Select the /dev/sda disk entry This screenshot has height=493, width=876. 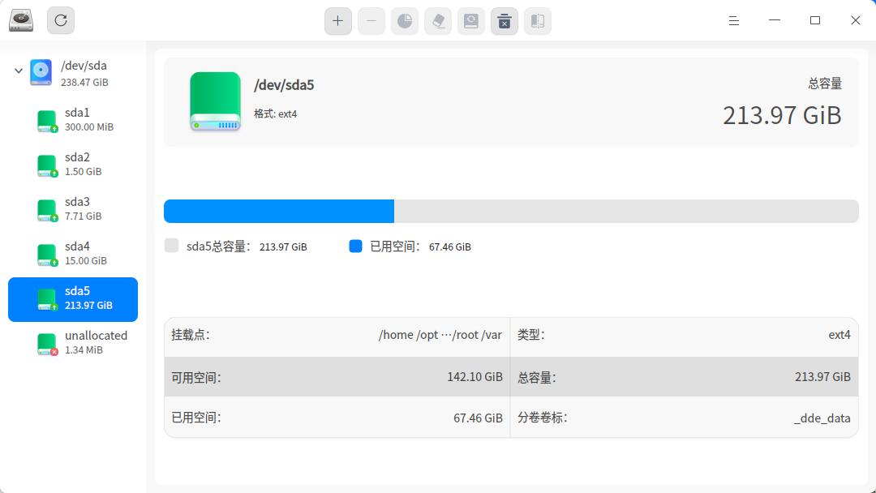[73, 73]
